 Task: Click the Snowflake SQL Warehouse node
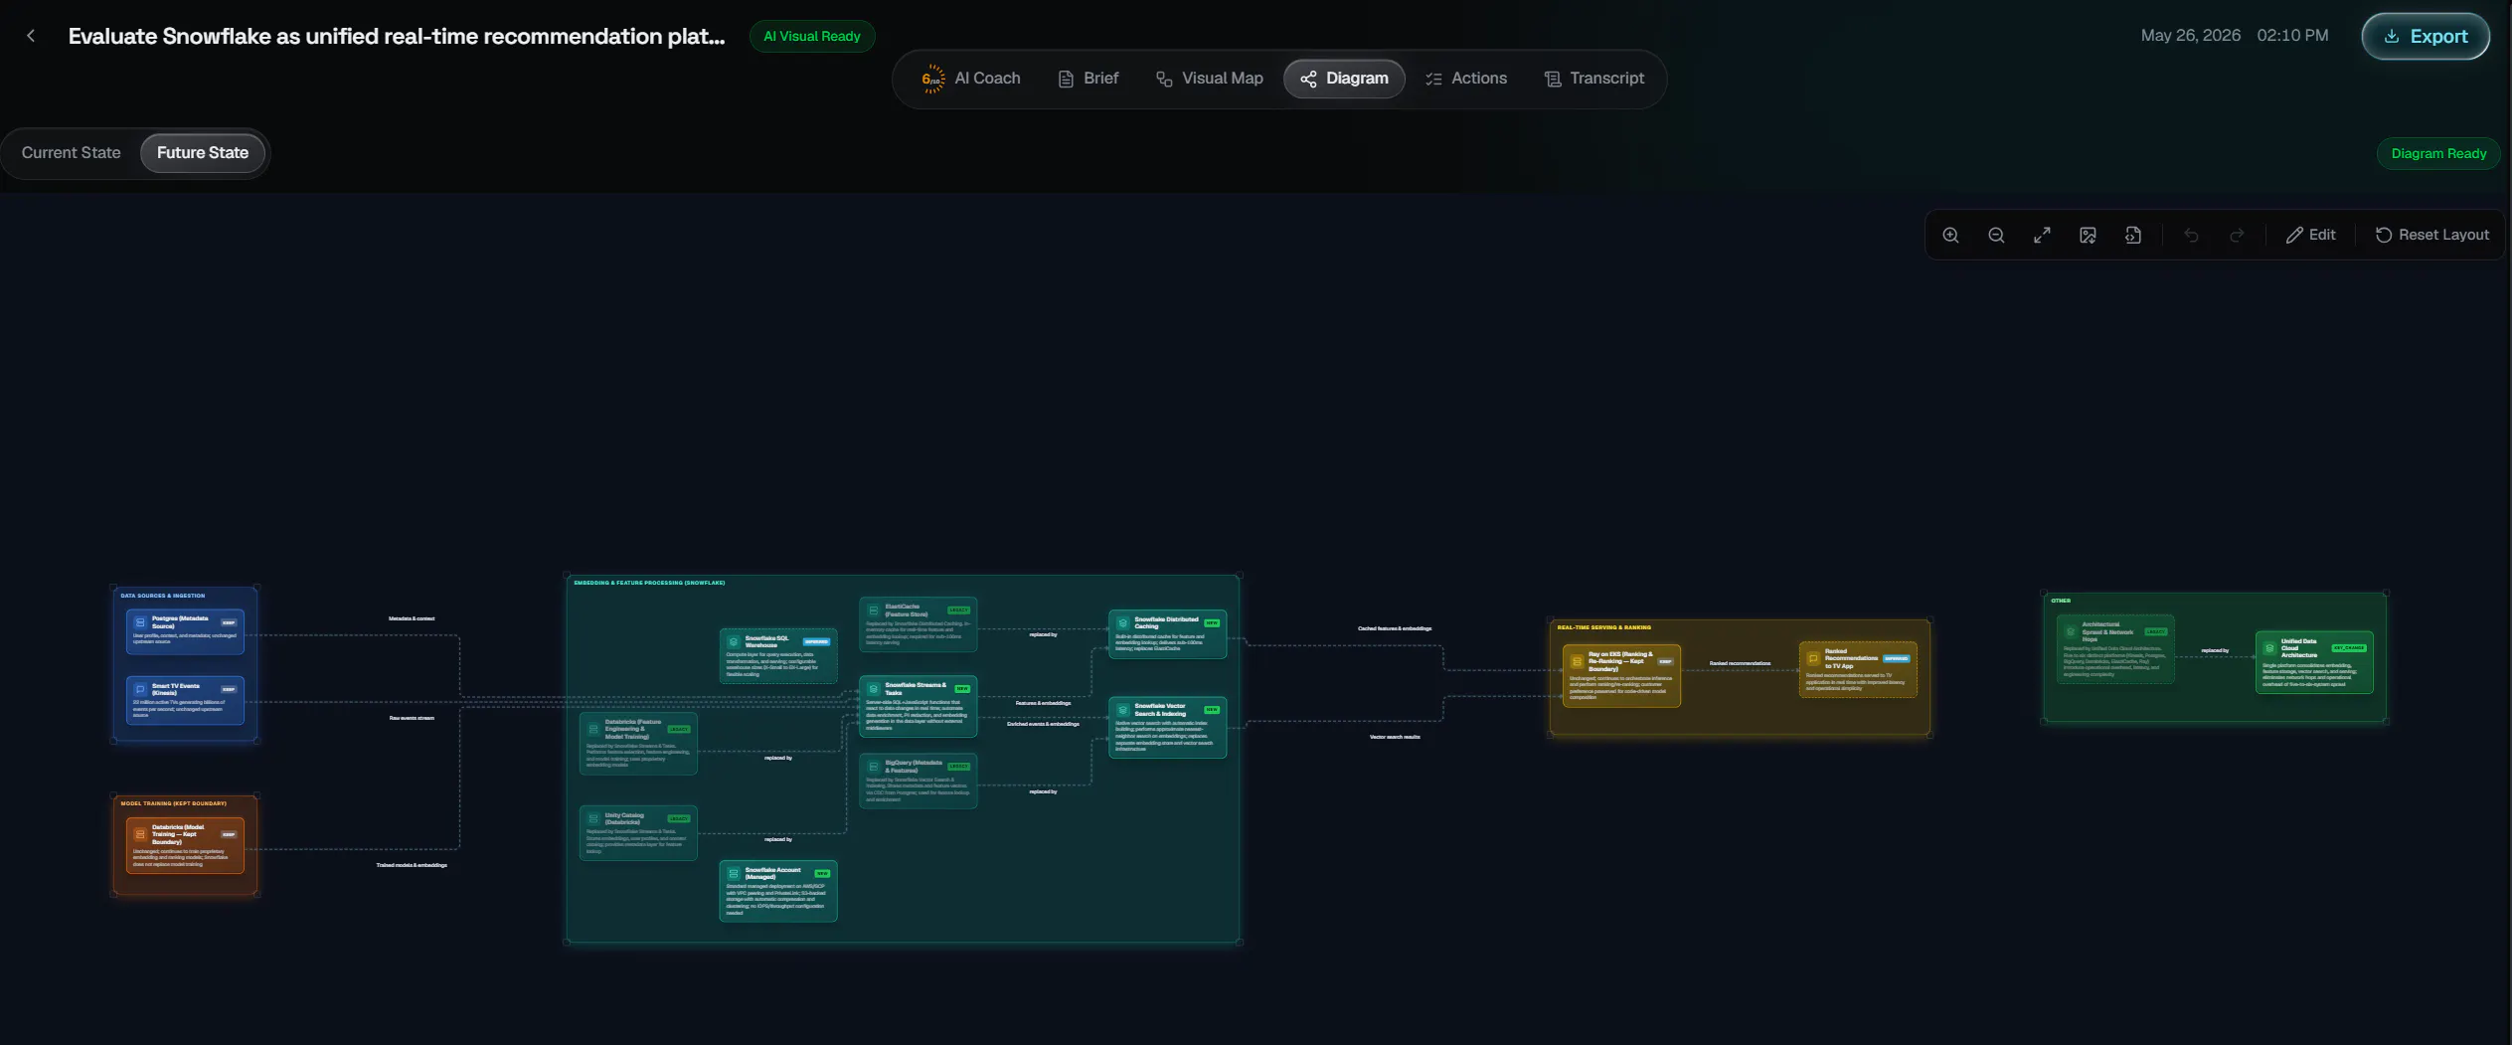click(778, 656)
